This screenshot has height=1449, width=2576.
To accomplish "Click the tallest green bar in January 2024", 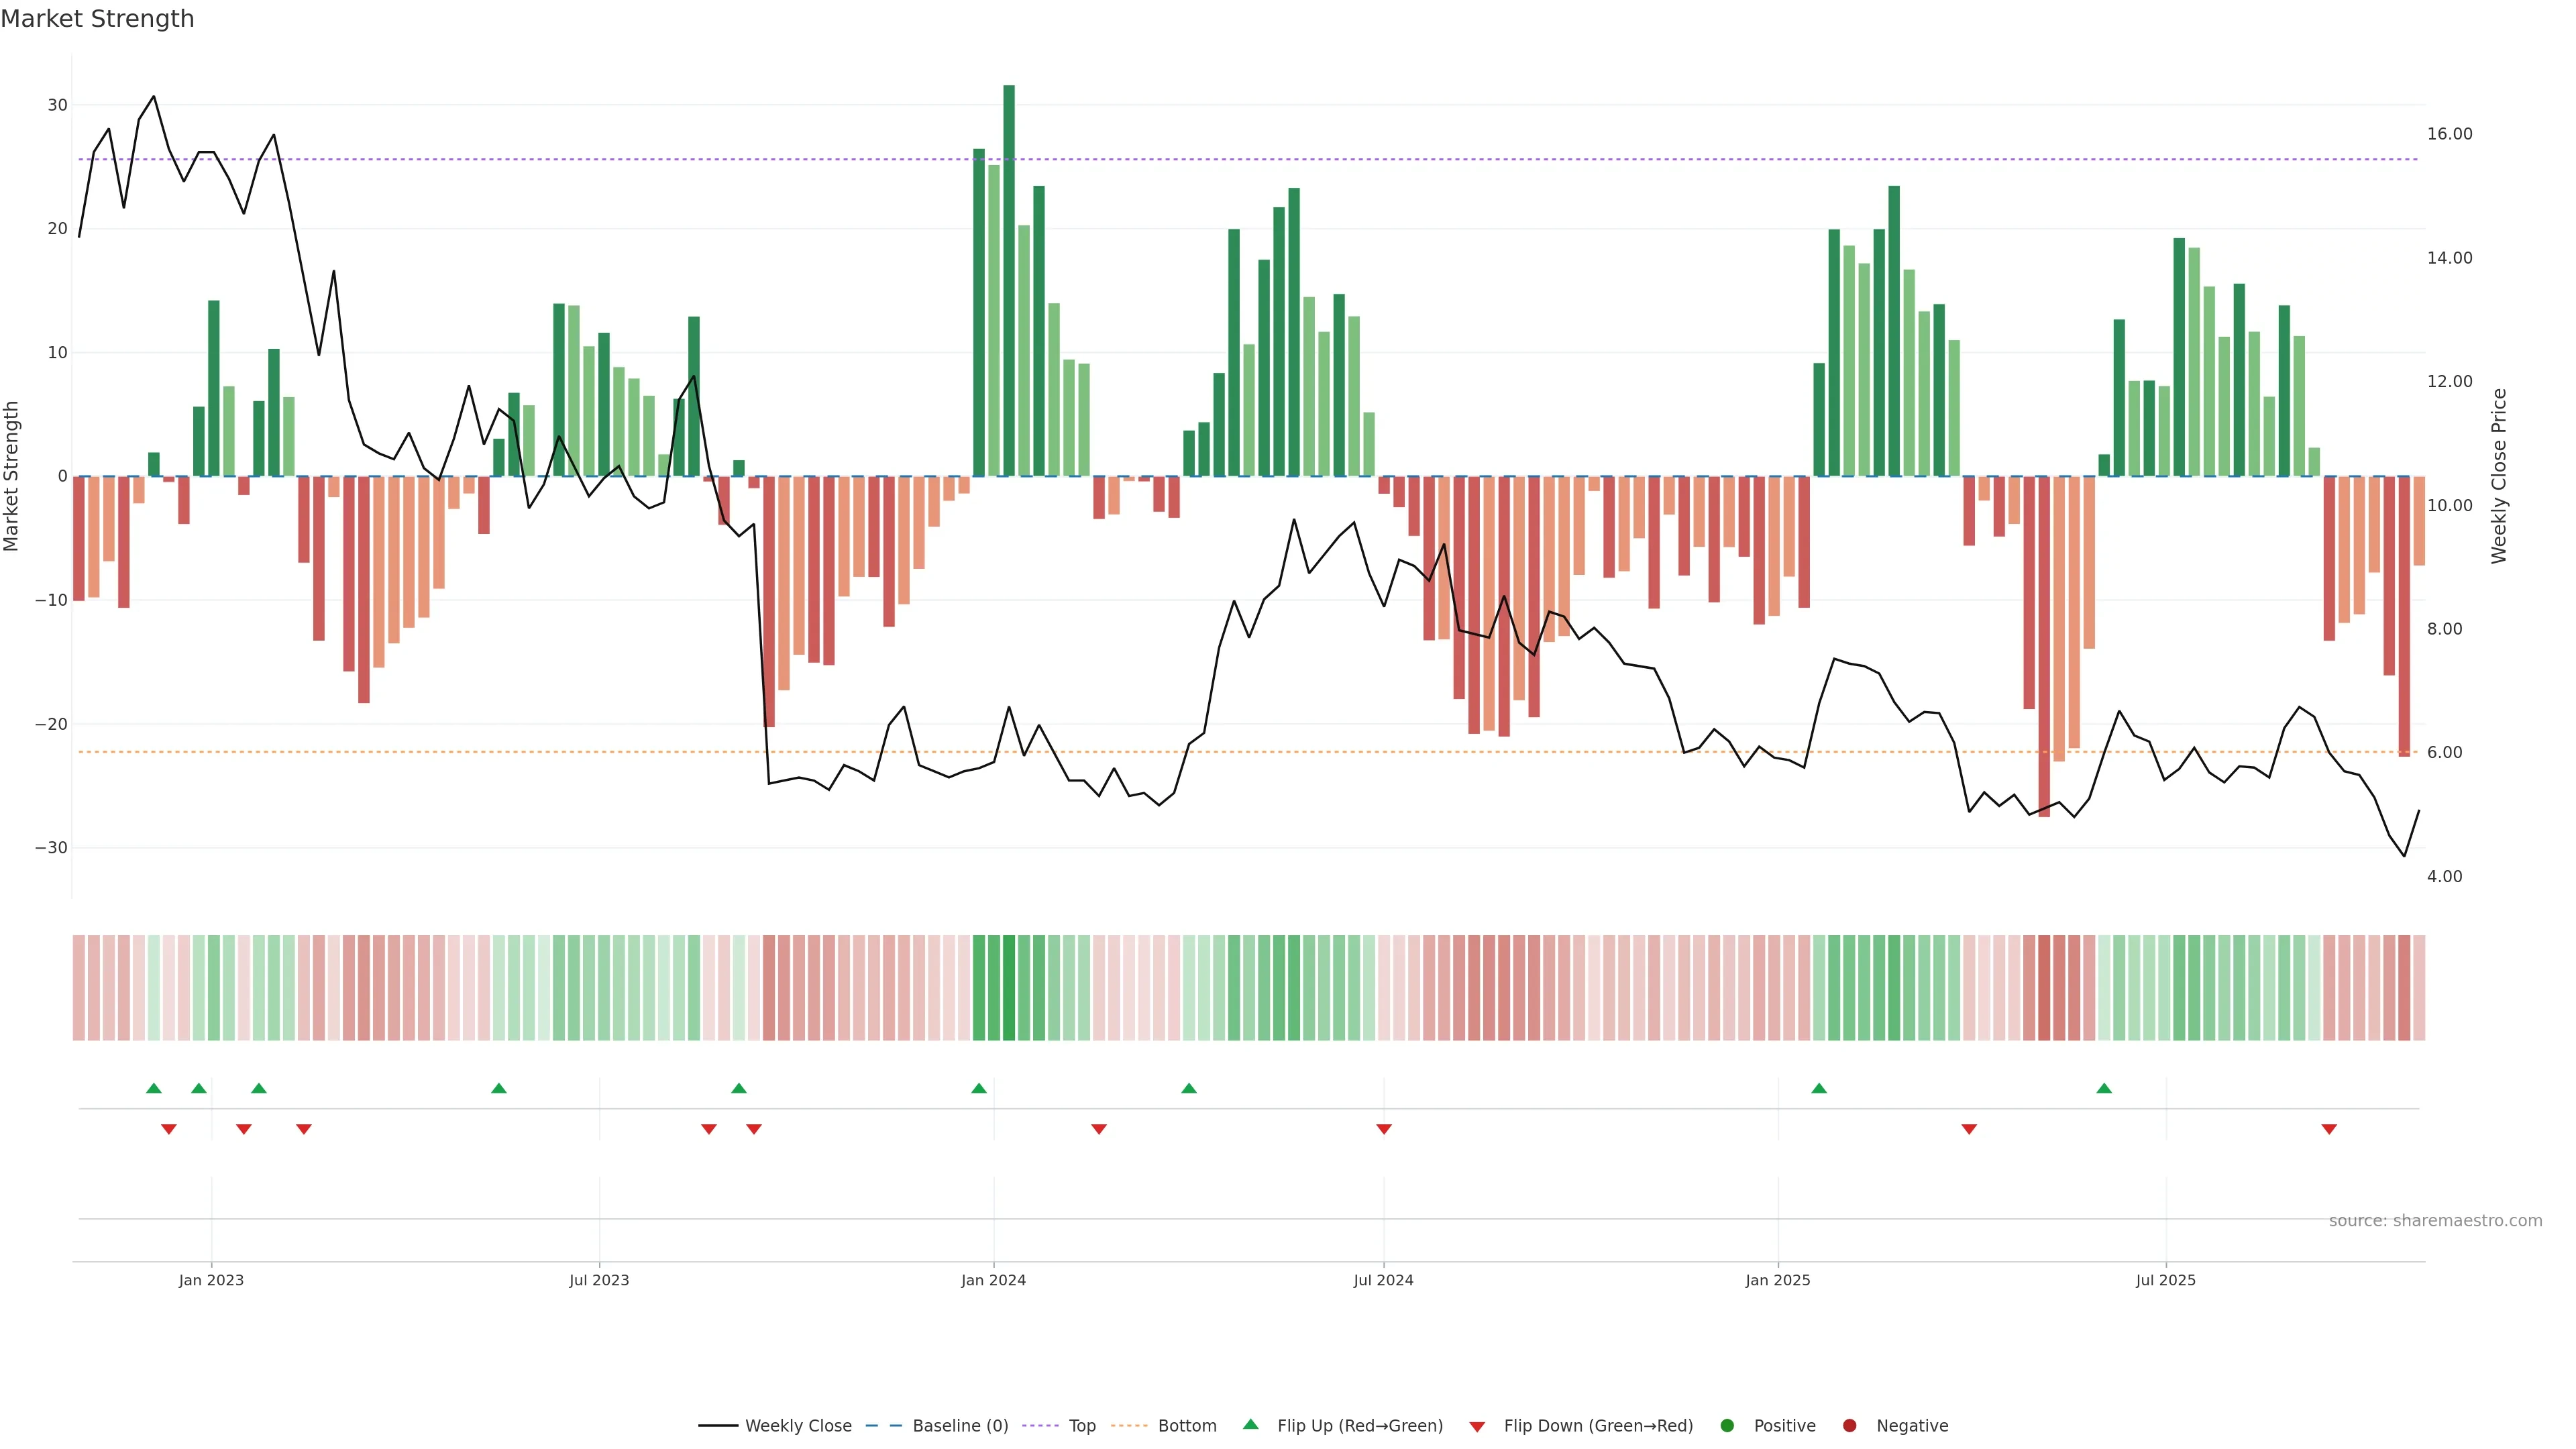I will (1009, 280).
